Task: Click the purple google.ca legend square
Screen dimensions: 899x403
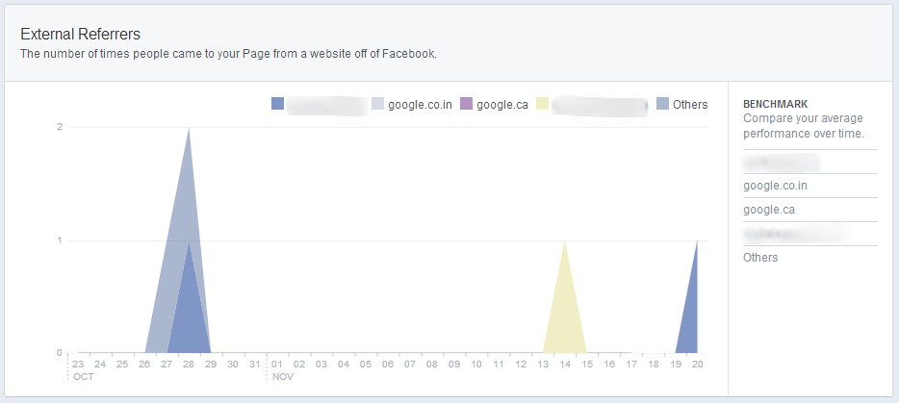Action: click(467, 104)
